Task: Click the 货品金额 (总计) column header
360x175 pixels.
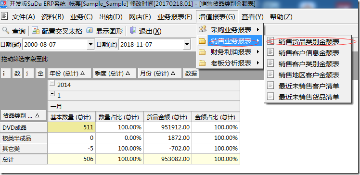Action: click(x=167, y=117)
